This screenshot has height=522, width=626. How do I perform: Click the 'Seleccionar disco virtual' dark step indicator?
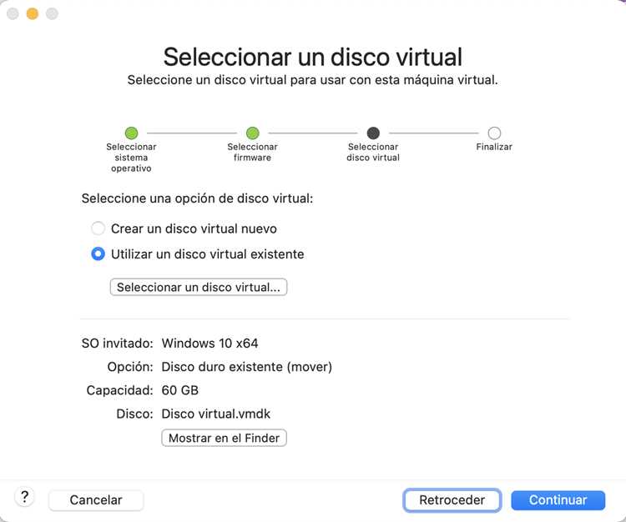[x=373, y=133]
